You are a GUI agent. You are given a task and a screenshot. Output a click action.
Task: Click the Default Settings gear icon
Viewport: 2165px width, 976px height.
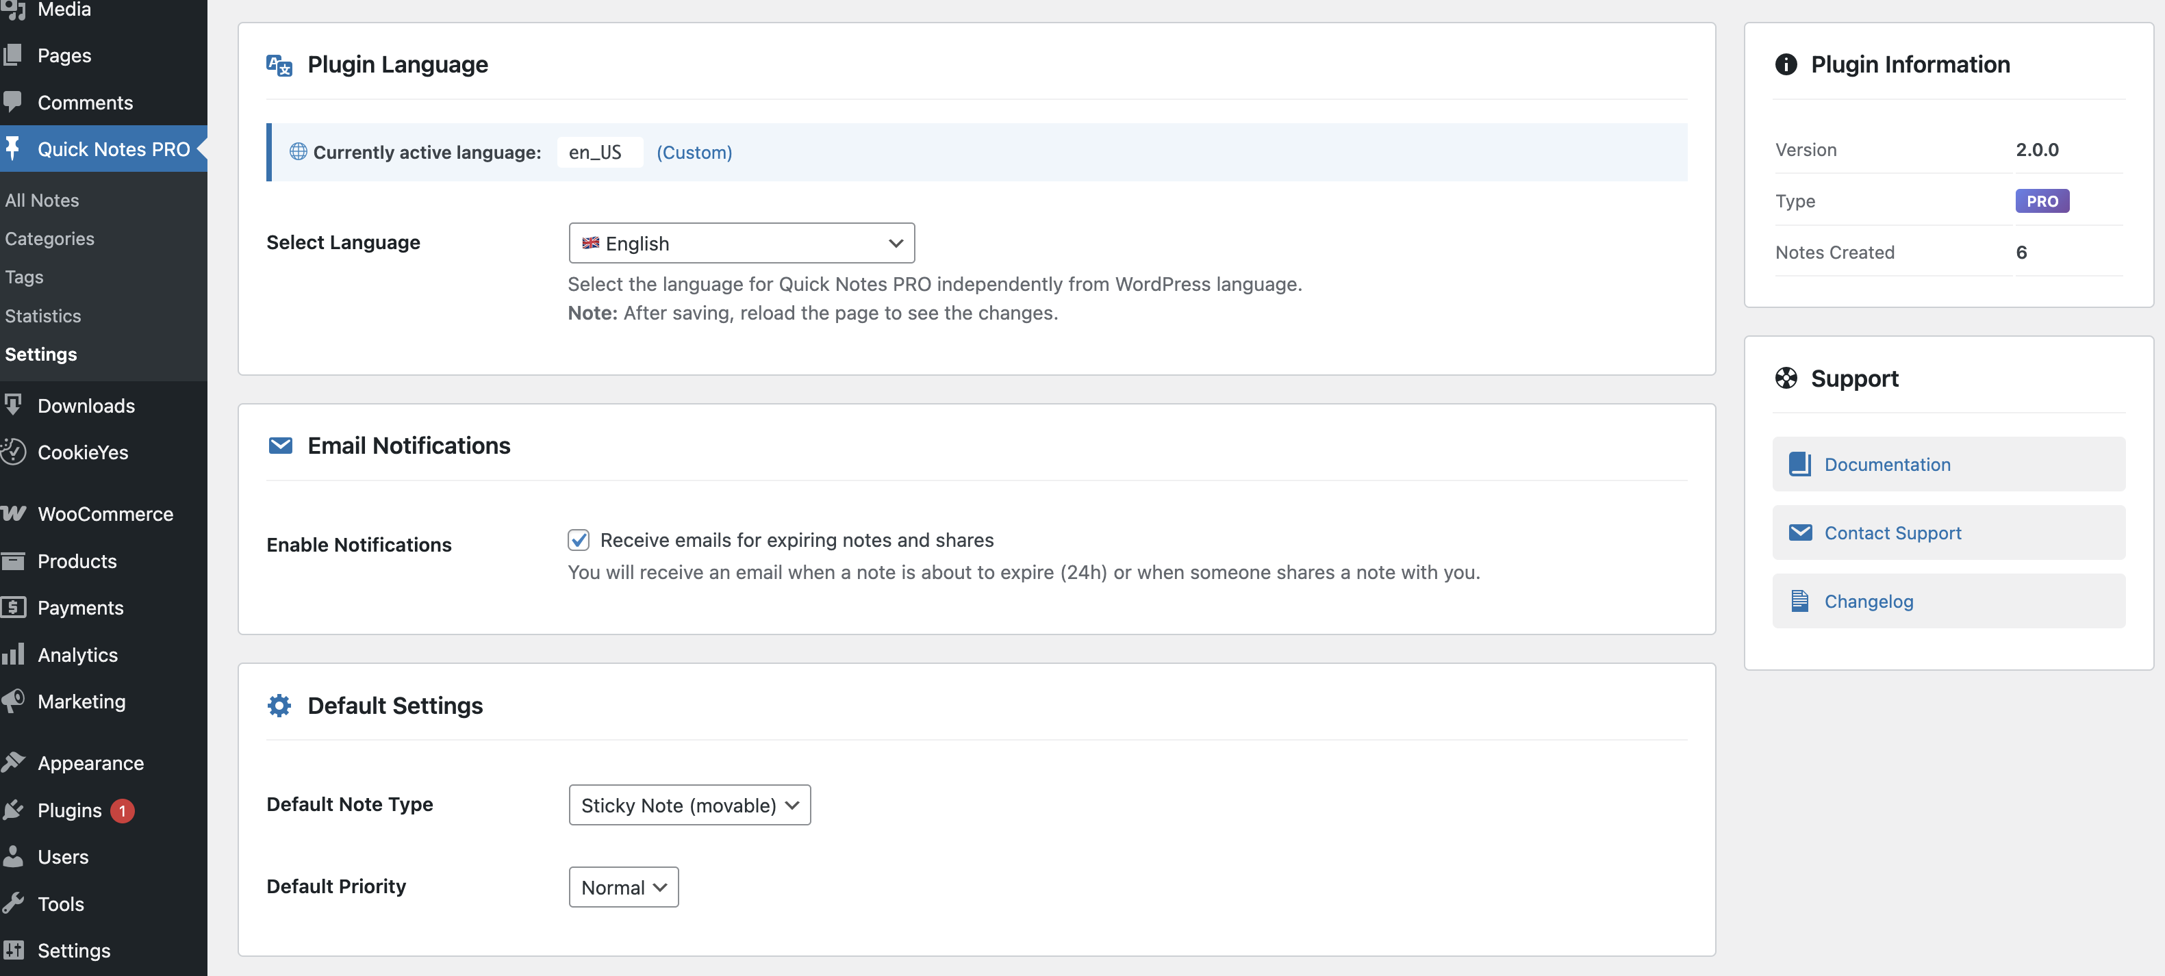[x=279, y=705]
